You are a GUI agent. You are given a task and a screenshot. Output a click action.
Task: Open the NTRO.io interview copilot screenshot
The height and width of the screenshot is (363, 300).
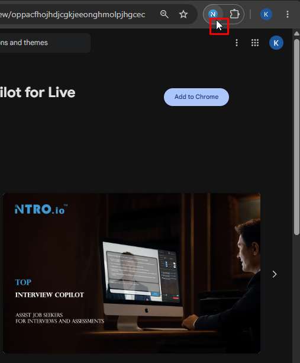131,273
